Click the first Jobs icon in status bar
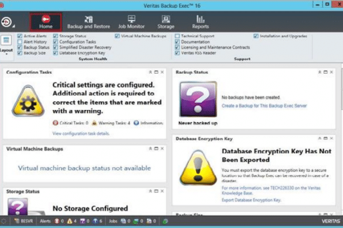 123,221
